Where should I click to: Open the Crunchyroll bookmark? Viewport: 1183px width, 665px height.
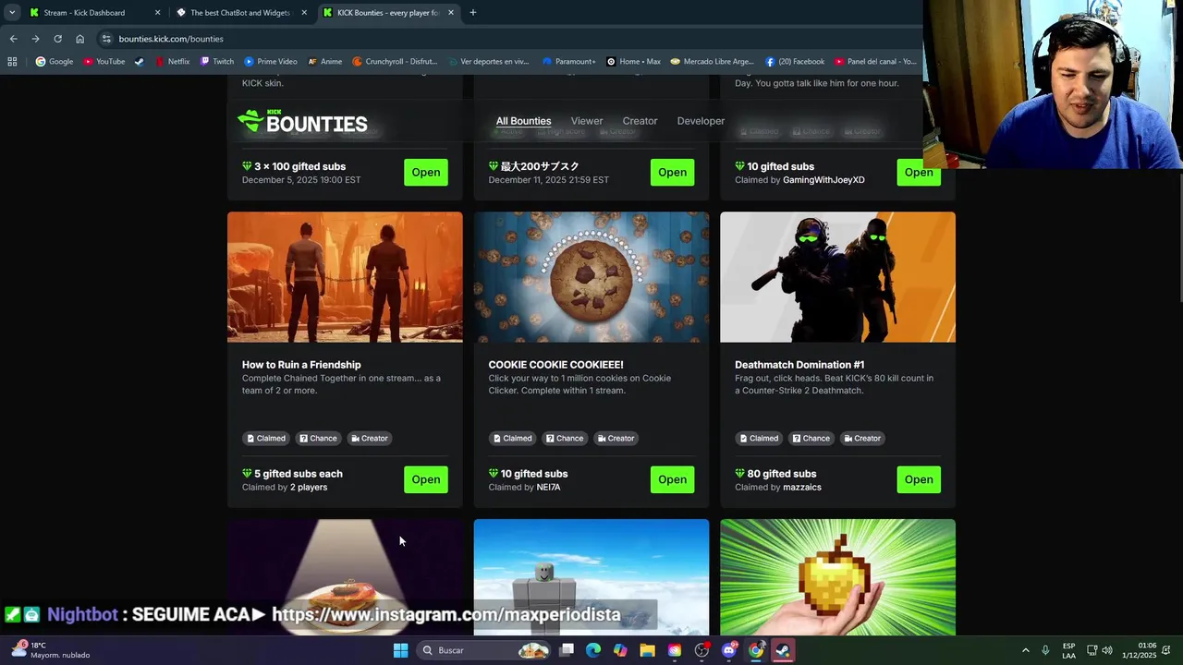(396, 62)
